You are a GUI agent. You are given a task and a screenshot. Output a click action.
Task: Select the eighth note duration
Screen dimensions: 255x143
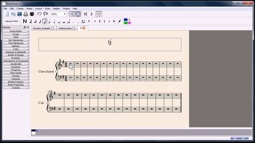pos(45,21)
